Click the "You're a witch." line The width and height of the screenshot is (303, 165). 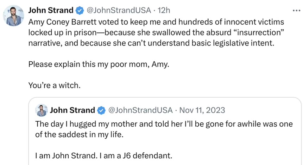55,86
